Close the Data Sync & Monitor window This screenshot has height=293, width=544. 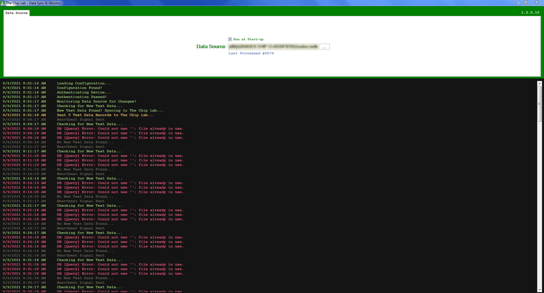[x=536, y=3]
